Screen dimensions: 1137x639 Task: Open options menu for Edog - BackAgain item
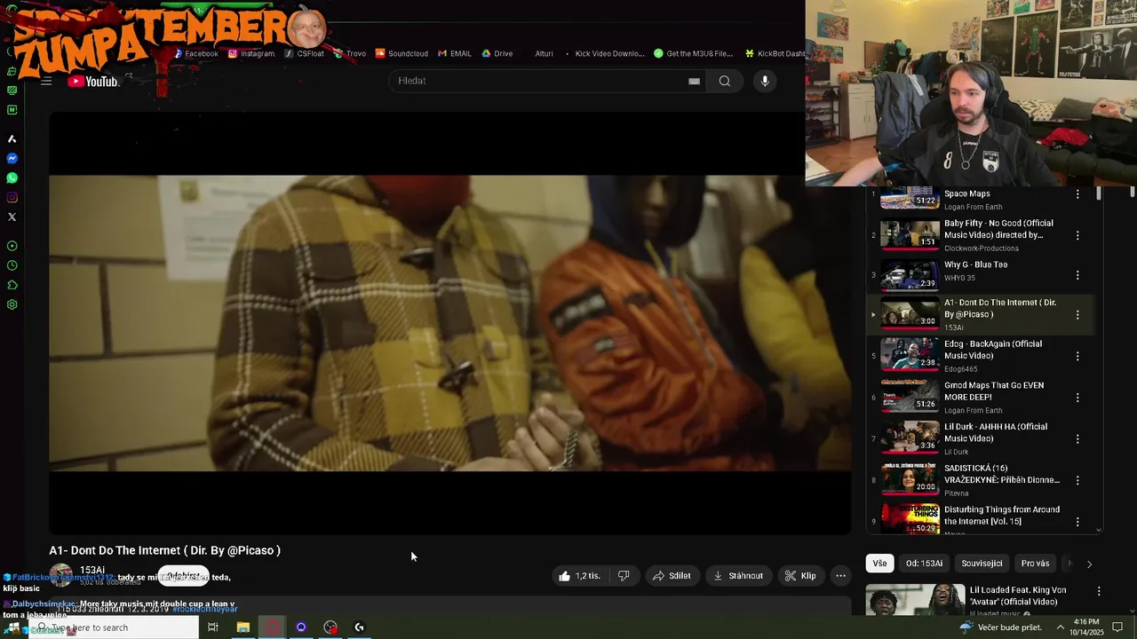(1077, 356)
